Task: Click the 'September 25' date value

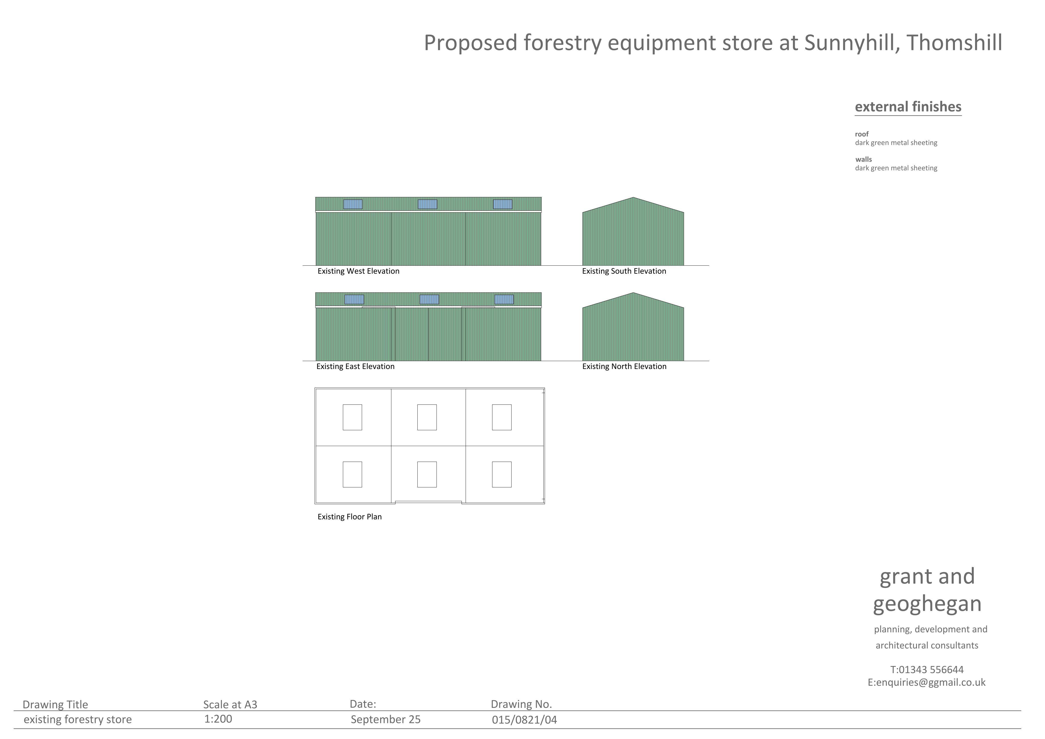Action: pos(385,719)
